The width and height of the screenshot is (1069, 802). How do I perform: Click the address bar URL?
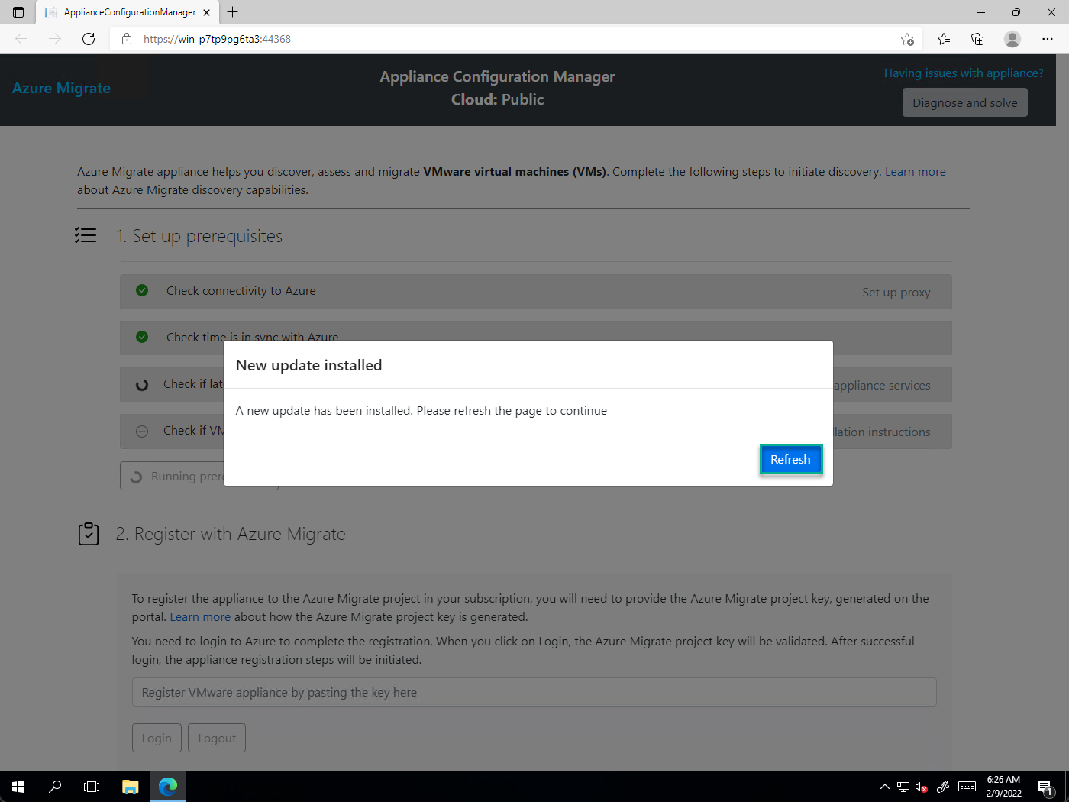click(x=217, y=39)
